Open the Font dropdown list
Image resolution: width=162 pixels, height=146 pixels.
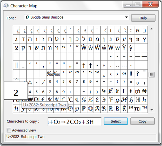(x=126, y=17)
